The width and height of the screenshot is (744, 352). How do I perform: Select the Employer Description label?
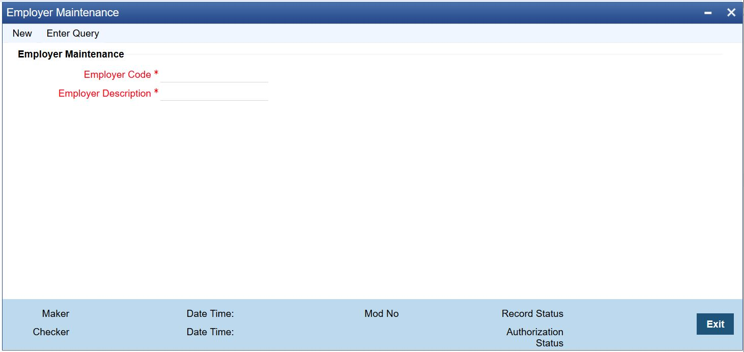[105, 94]
